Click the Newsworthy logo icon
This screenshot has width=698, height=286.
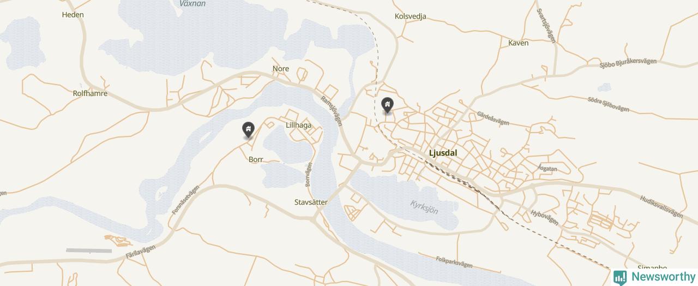[x=620, y=277]
